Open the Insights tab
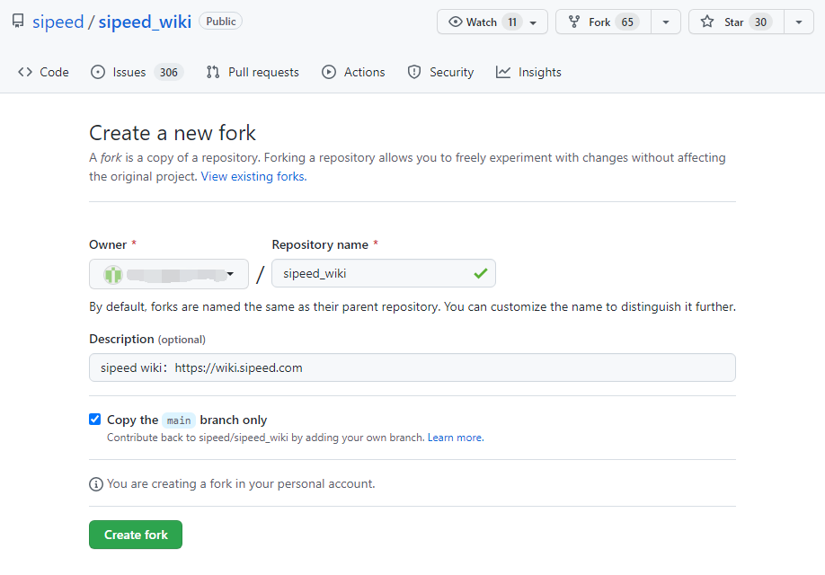The image size is (825, 575). tap(528, 72)
